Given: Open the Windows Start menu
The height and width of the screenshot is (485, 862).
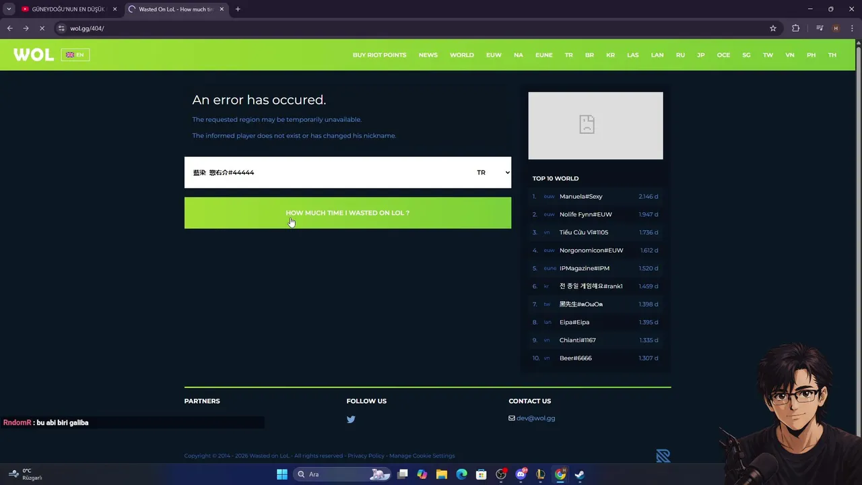Looking at the screenshot, I should pyautogui.click(x=282, y=474).
